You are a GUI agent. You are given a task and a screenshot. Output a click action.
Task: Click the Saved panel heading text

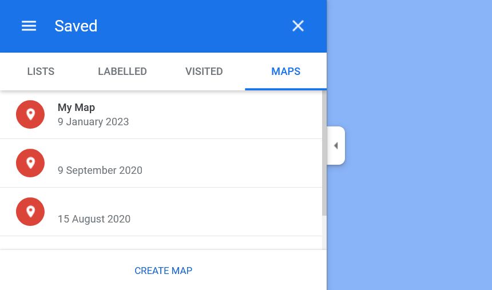click(x=76, y=26)
